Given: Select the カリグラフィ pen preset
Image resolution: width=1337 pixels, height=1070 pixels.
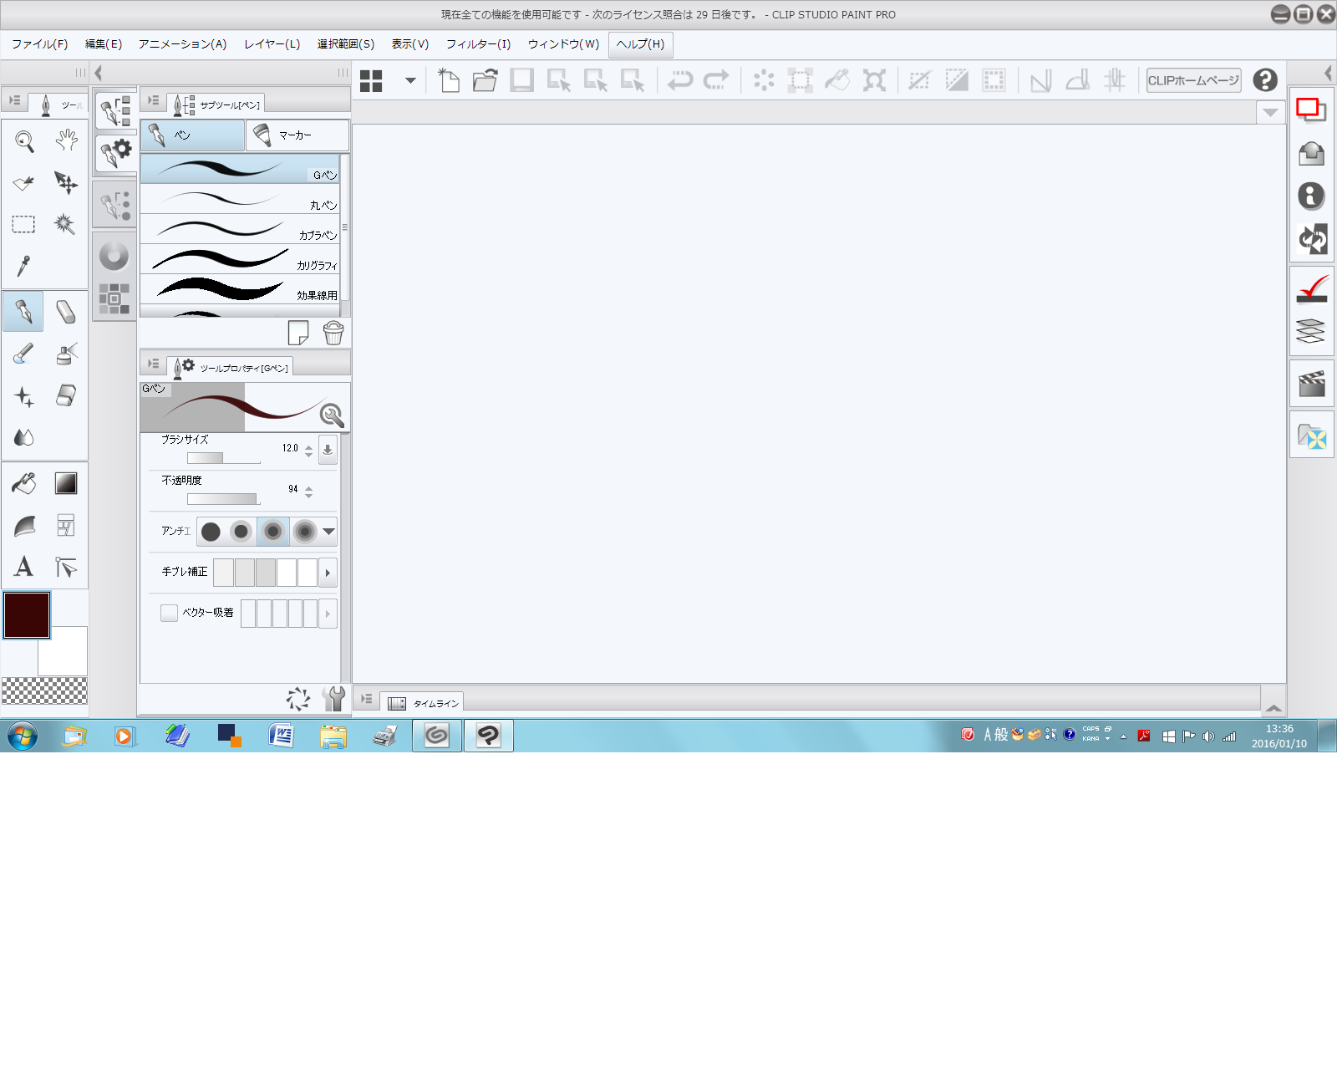Looking at the screenshot, I should click(240, 259).
